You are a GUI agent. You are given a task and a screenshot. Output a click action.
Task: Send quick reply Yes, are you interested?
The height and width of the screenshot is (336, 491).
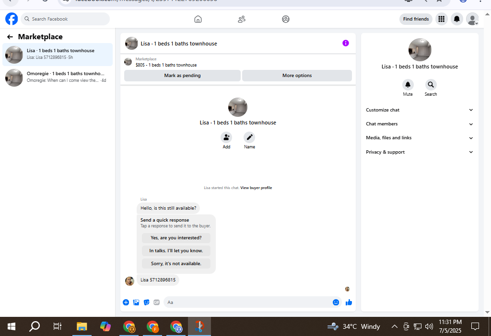pos(176,238)
